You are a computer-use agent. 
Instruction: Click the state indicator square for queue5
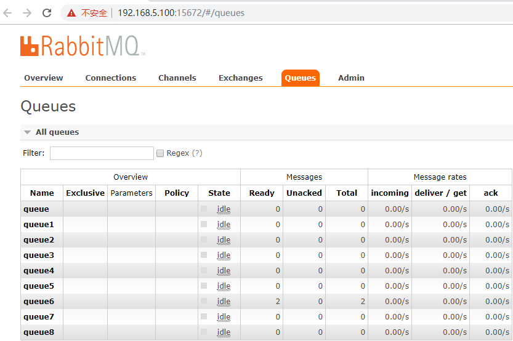pos(204,286)
